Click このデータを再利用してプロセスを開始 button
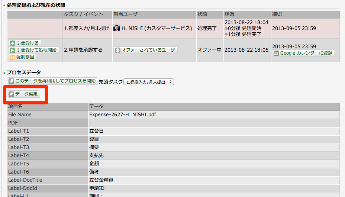Image resolution: width=345 pixels, height=197 pixels. (52, 81)
